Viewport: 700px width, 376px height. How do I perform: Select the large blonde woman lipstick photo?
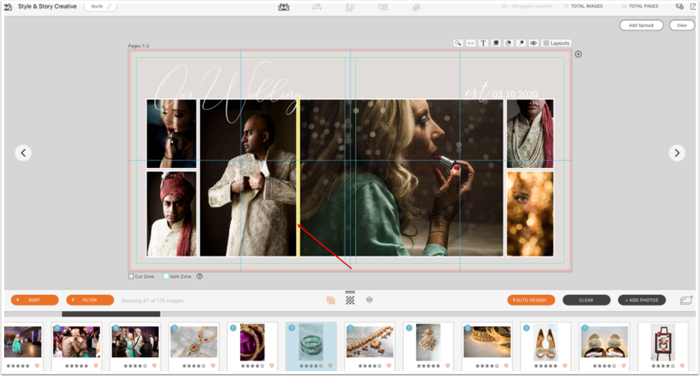click(401, 178)
